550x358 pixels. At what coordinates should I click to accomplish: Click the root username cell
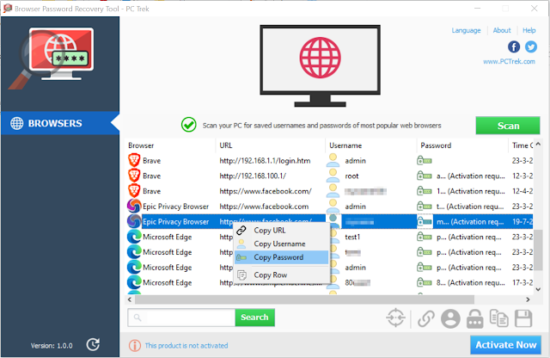pos(351,176)
